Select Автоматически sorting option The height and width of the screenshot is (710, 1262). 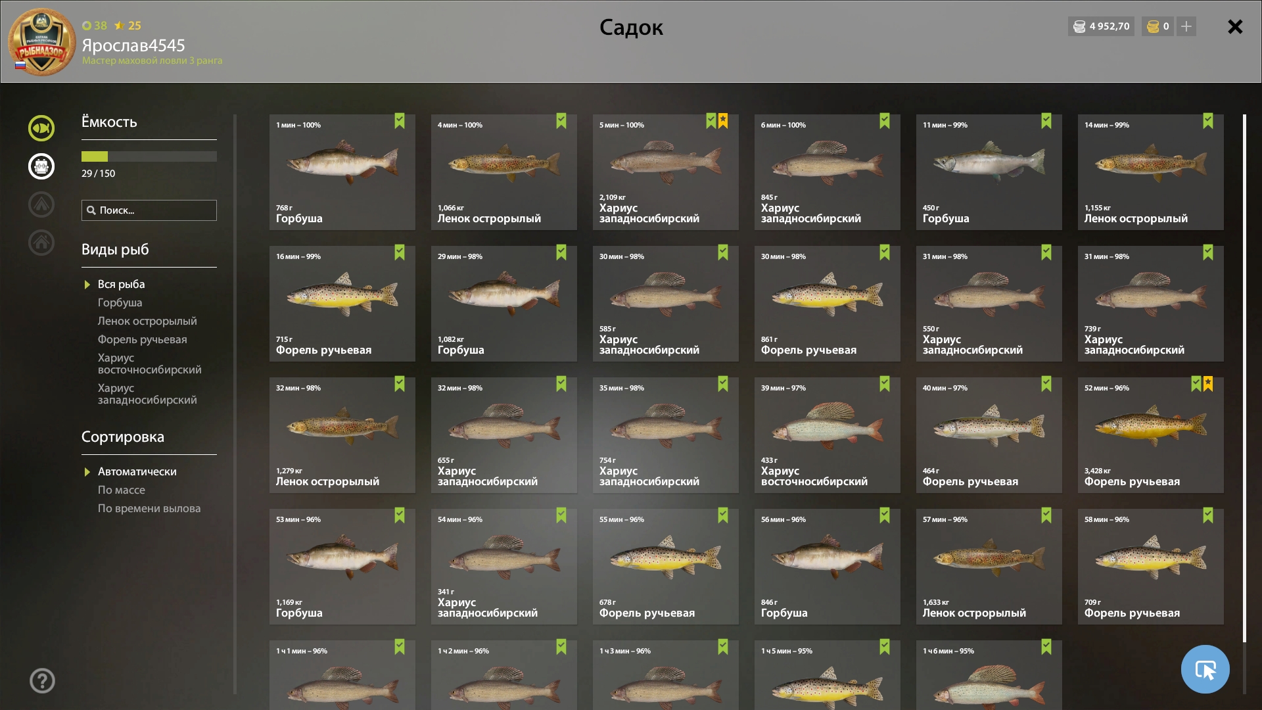(137, 471)
